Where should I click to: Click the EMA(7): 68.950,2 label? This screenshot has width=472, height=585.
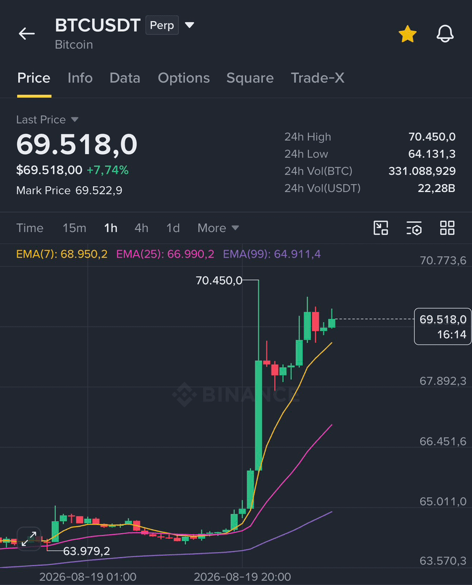(62, 255)
